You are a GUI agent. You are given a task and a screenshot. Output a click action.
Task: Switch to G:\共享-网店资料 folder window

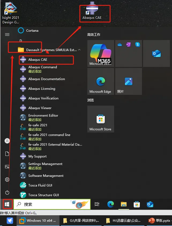coord(81,221)
